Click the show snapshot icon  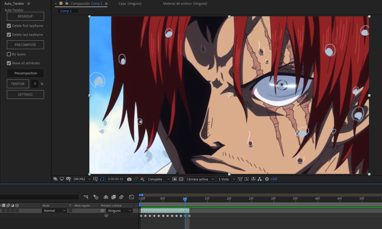pos(136,179)
